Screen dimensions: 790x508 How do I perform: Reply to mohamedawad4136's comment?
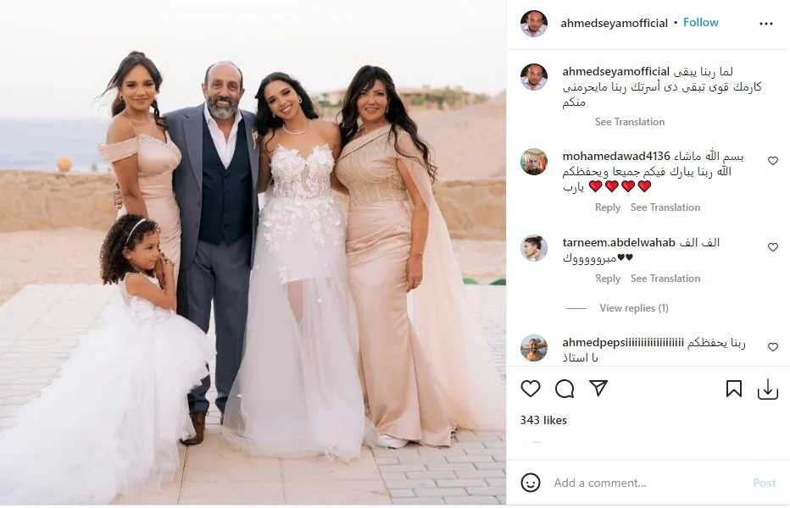tap(608, 207)
